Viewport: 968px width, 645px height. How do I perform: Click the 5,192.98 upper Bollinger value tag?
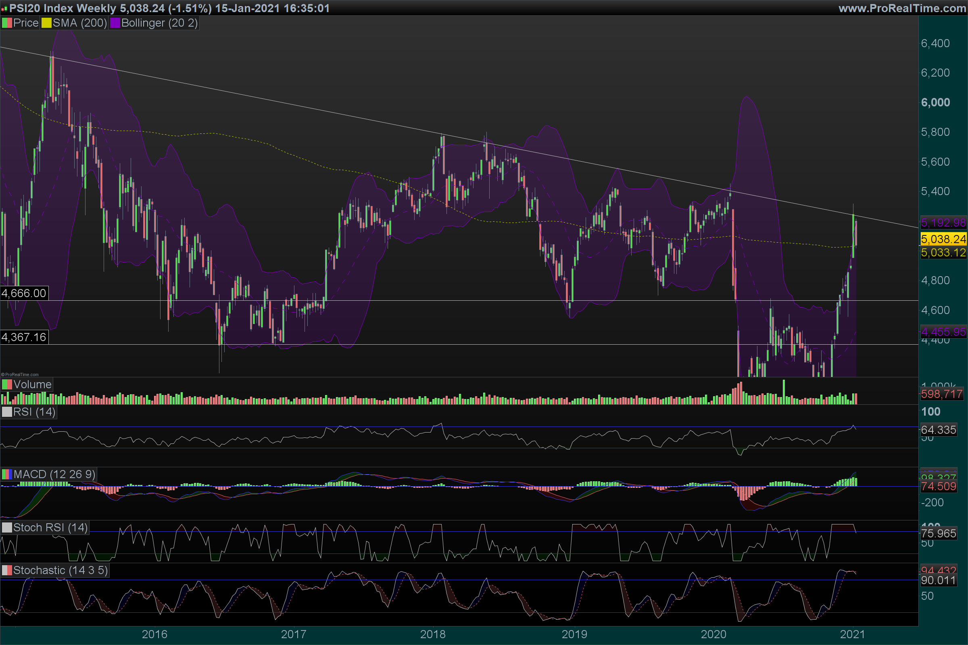[943, 223]
